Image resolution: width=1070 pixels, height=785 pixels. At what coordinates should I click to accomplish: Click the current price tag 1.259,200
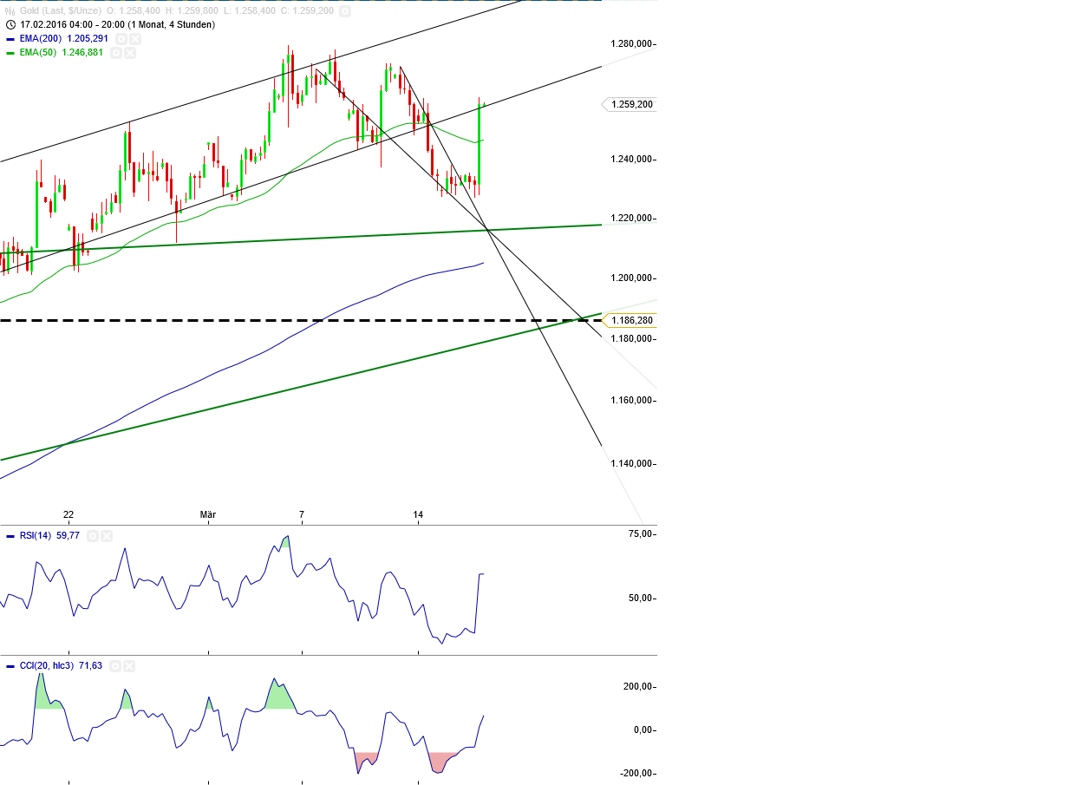point(632,105)
